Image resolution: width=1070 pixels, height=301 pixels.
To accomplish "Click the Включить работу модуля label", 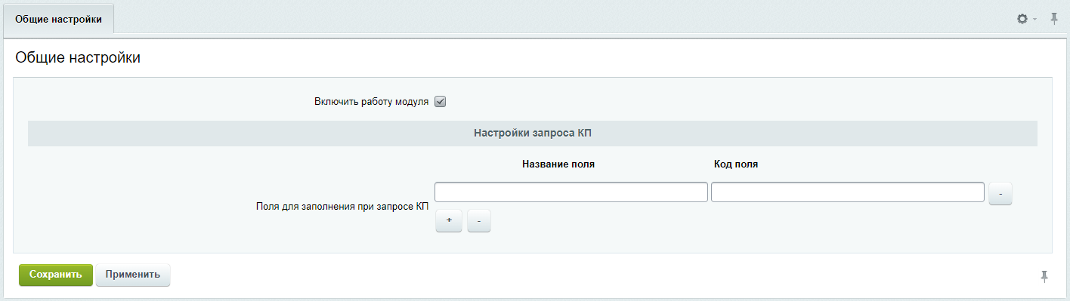I will 372,101.
